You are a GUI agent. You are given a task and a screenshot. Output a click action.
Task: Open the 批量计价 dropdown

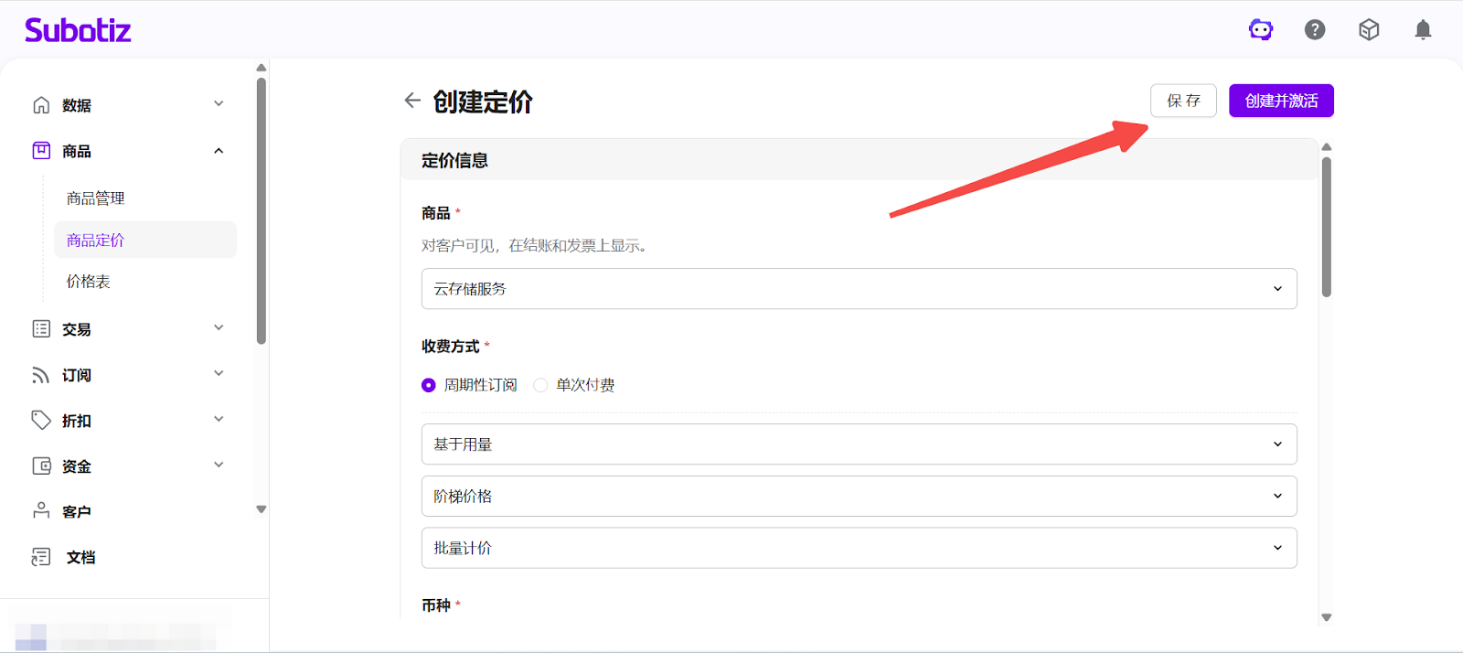859,548
